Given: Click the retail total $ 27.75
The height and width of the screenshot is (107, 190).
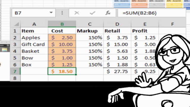Looking at the screenshot, I should pos(117,71).
